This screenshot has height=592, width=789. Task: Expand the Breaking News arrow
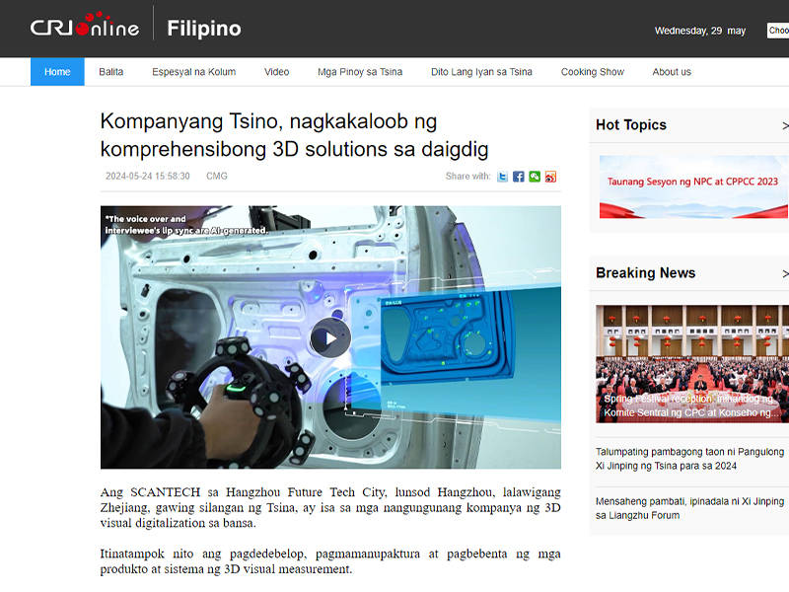pos(785,273)
